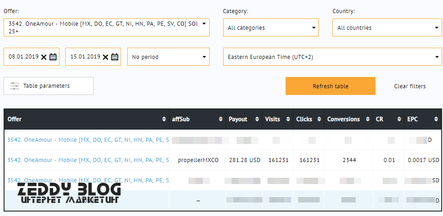Click the sliders icon in Table parameters
The width and height of the screenshot is (443, 216).
[15, 86]
